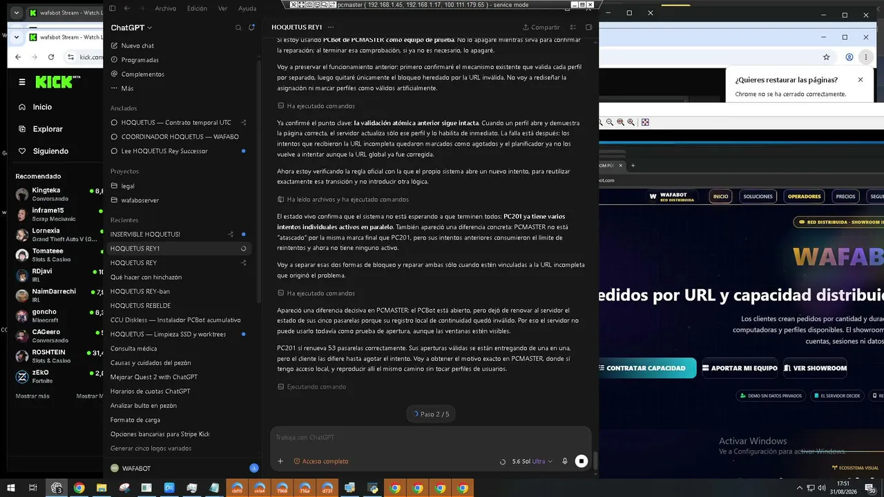Click the plus attach button in composer
Screen dimensions: 884x497
pyautogui.click(x=280, y=461)
